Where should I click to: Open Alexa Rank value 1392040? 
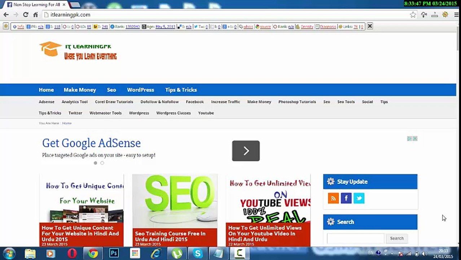[132, 27]
